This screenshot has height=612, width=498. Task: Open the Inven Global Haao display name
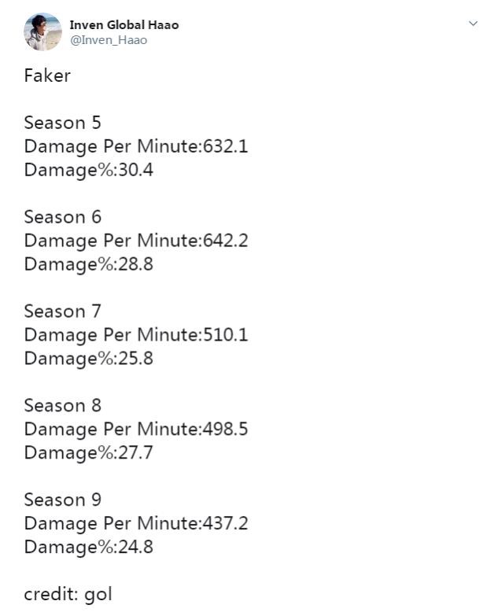124,25
